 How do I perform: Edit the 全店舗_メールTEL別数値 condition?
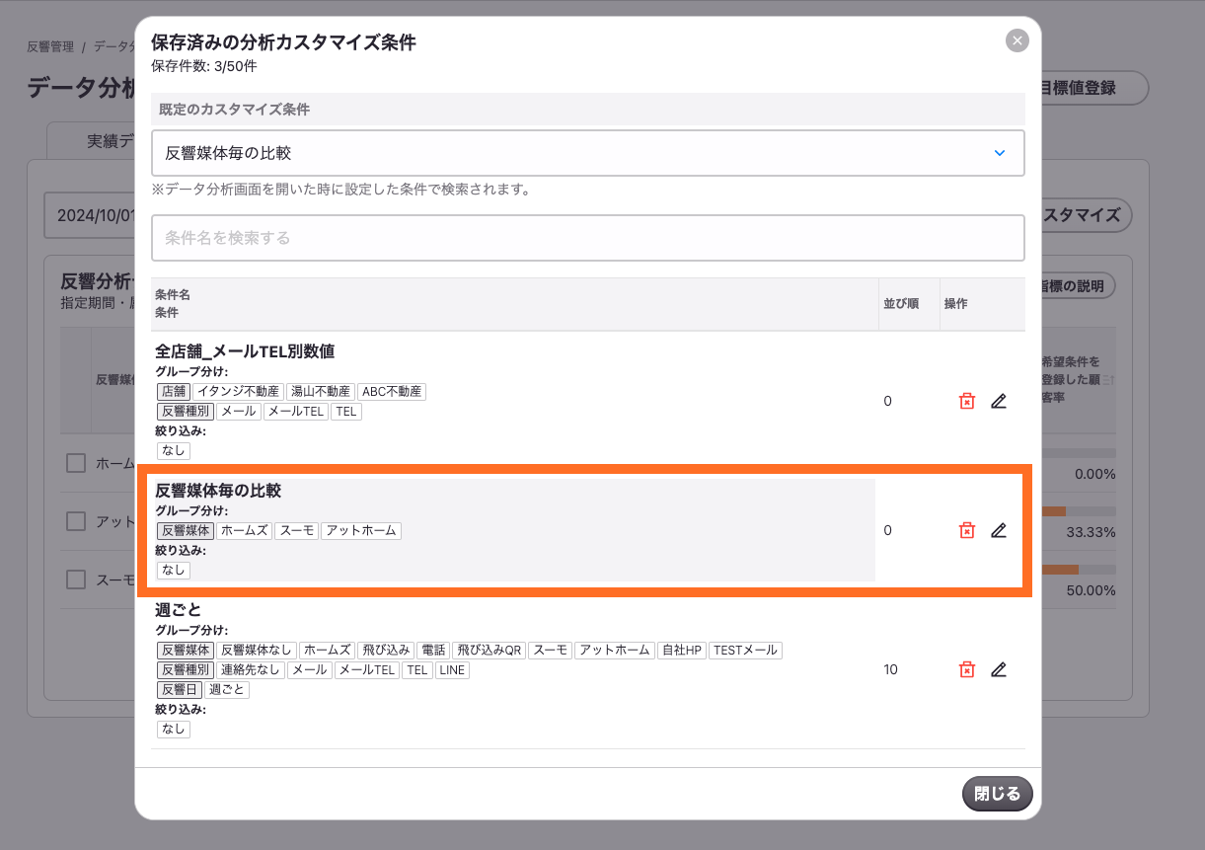[x=999, y=401]
